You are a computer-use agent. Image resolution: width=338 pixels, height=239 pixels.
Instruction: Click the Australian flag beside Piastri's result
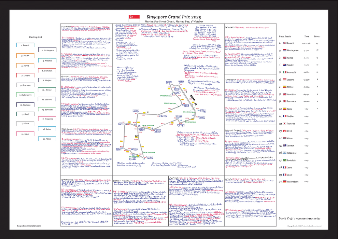284,65
